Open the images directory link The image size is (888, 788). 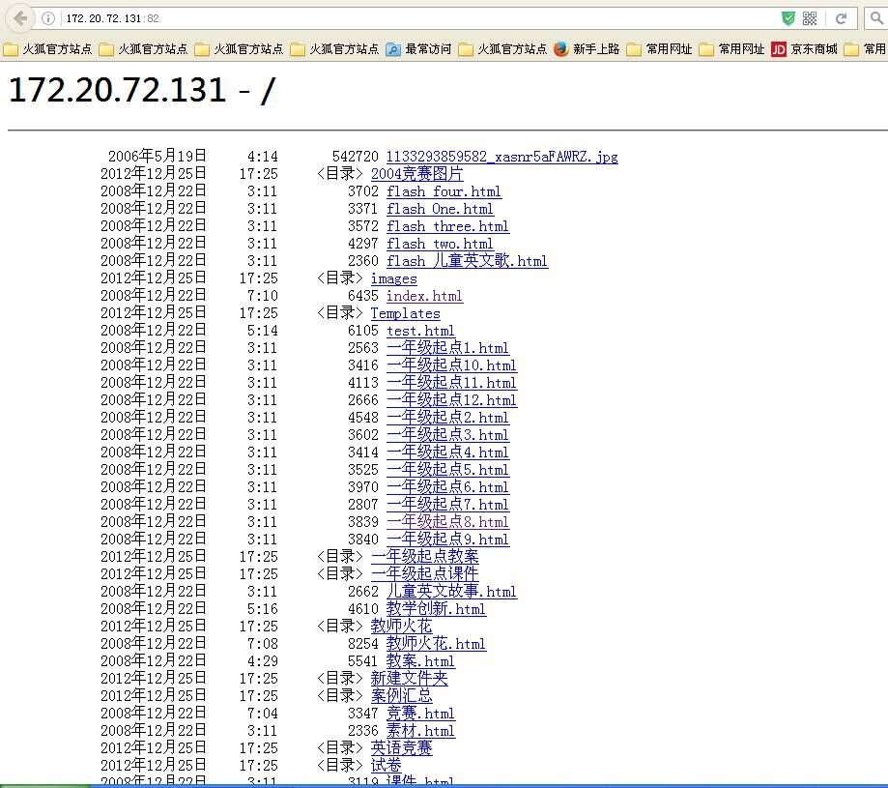[x=393, y=278]
